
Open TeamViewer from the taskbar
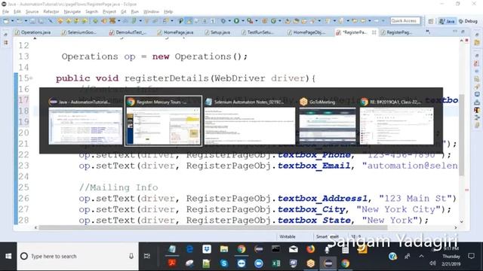point(241,263)
